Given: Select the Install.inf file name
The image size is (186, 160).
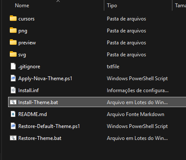Looking at the screenshot, I should 29,90.
